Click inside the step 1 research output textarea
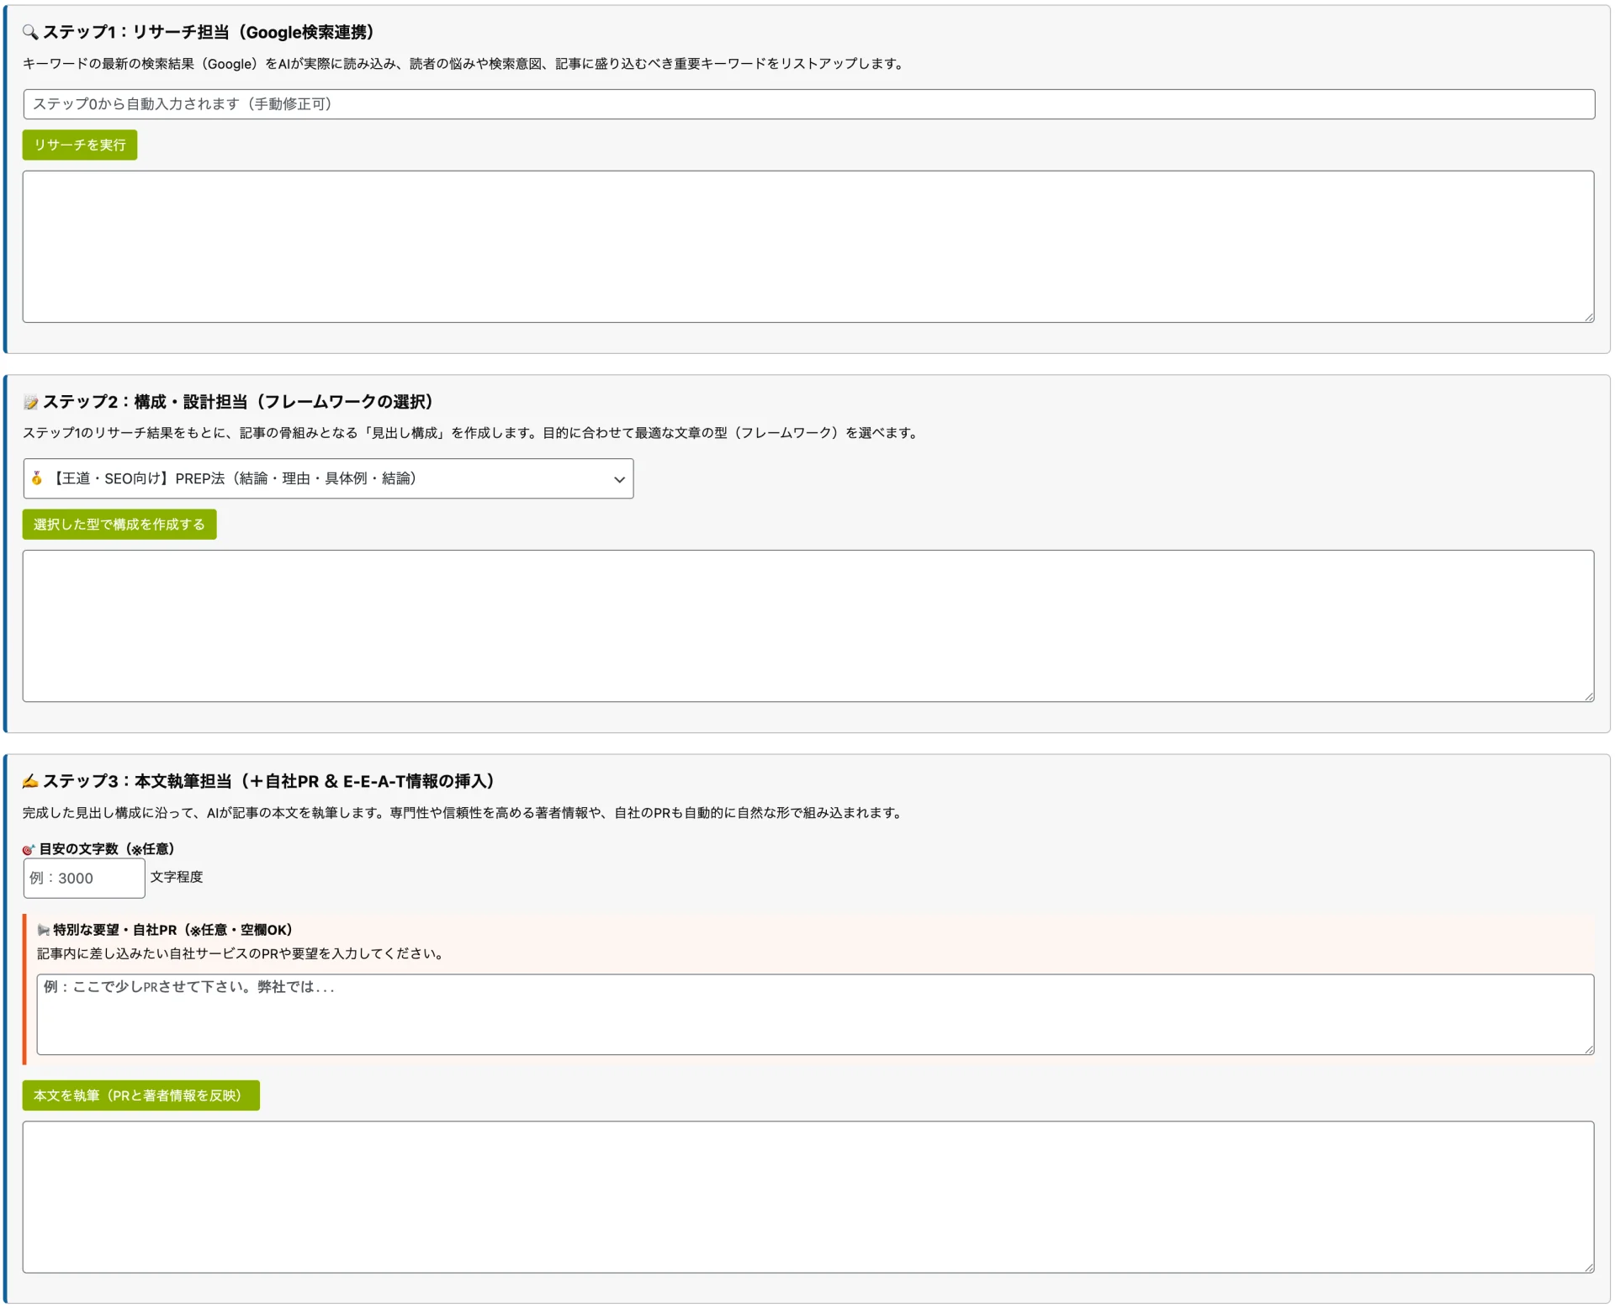The width and height of the screenshot is (1615, 1309). [x=807, y=247]
